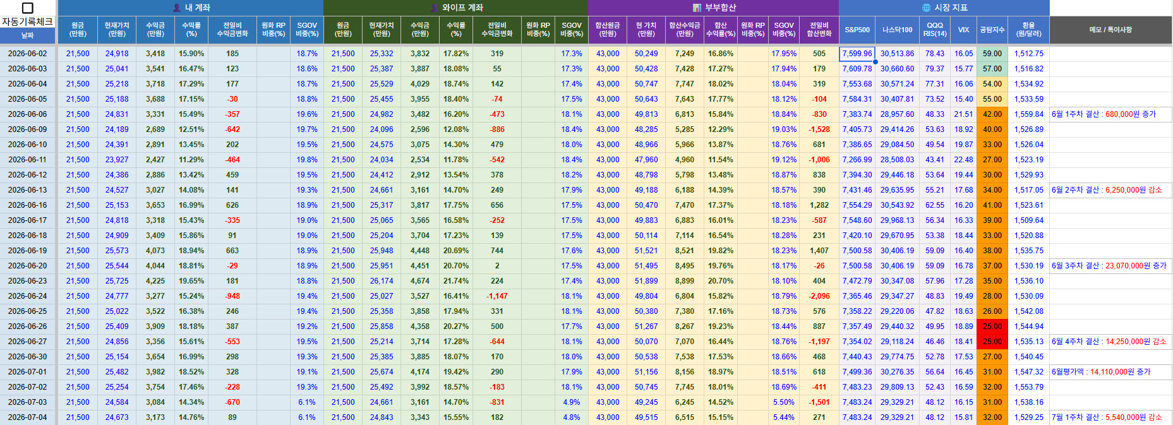Image resolution: width=1173 pixels, height=425 pixels.
Task: Select the 환율 value 1,559.84
Action: (1028, 114)
